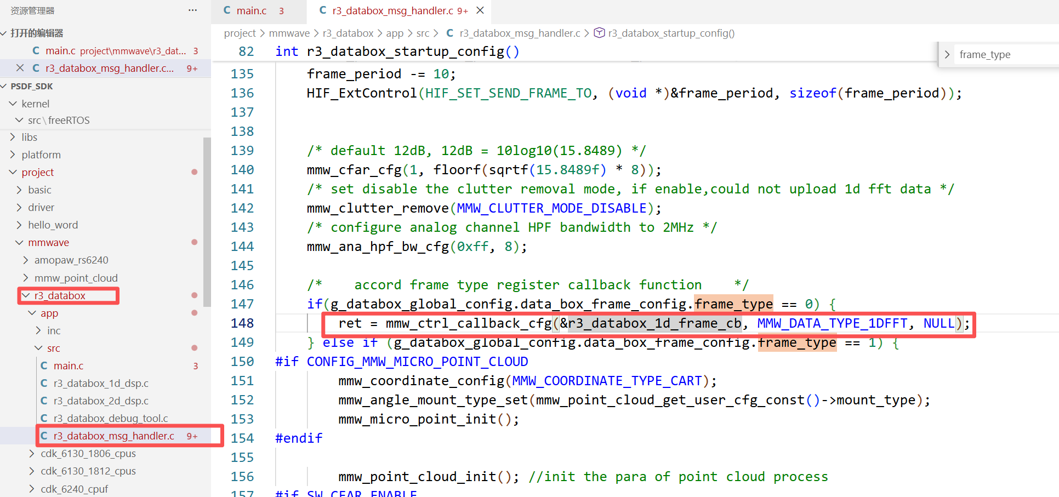This screenshot has width=1059, height=497.
Task: Focus the find input containing frame_type
Action: click(1006, 54)
